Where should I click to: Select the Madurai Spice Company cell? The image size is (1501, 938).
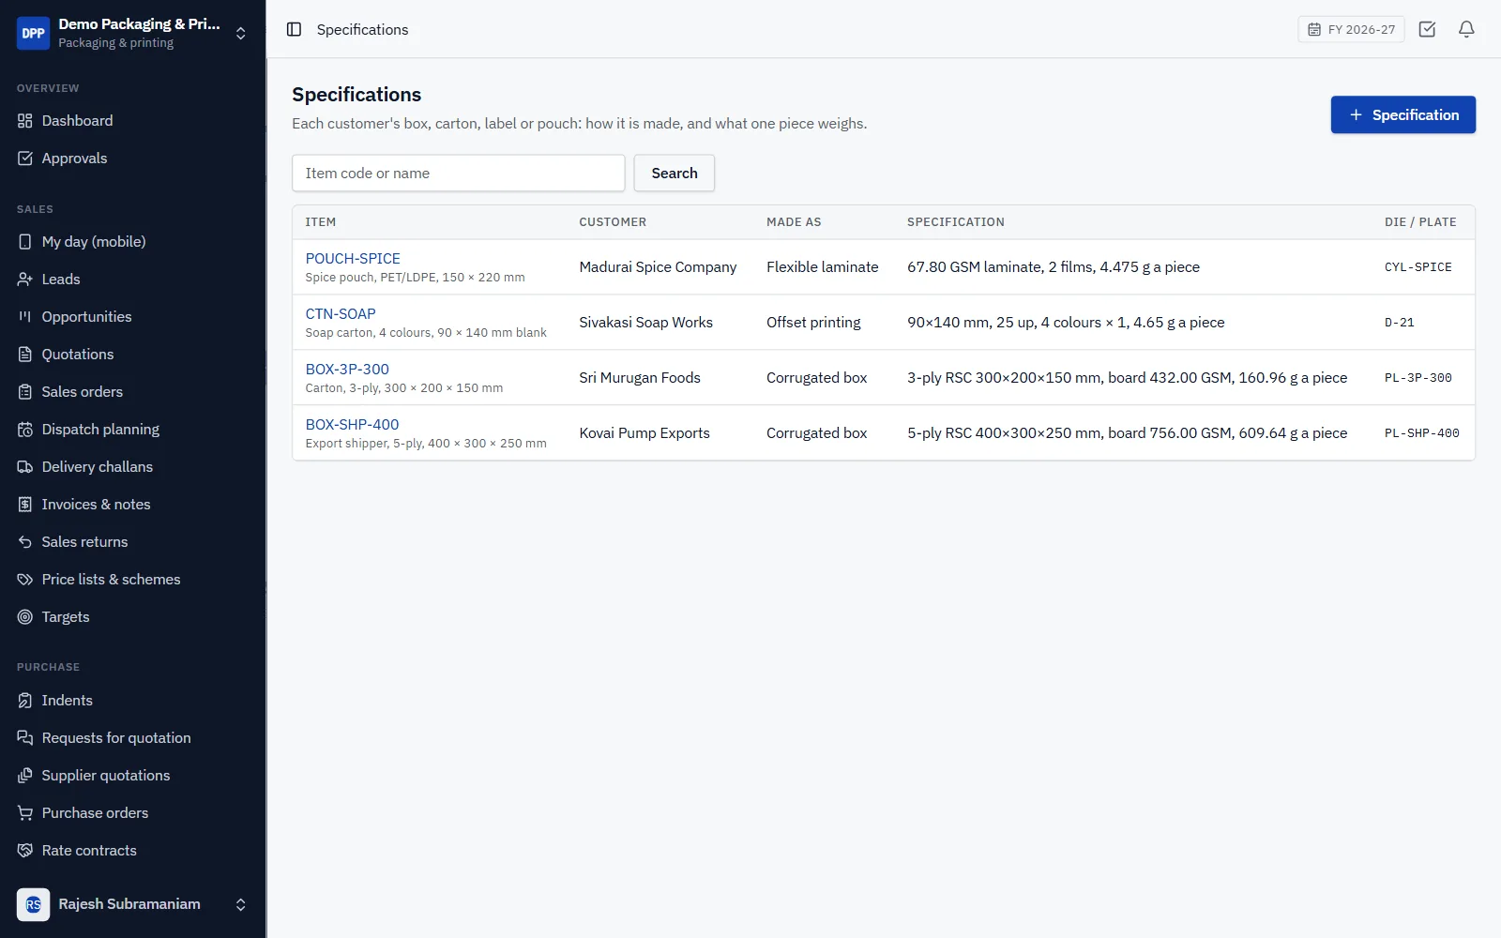click(658, 267)
